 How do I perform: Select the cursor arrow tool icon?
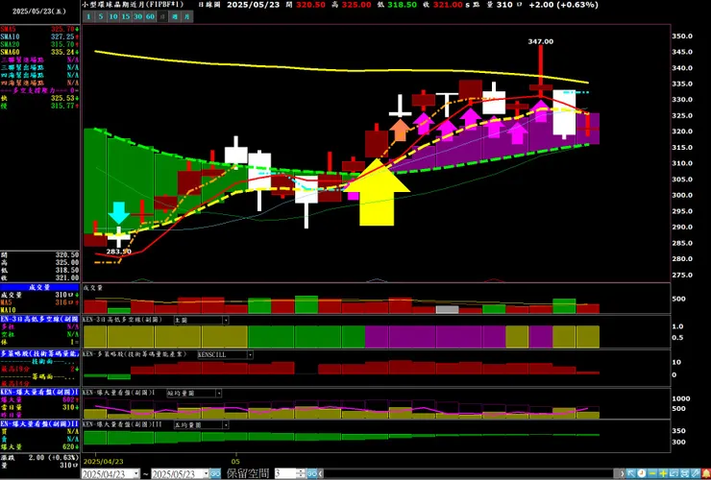tap(631, 473)
